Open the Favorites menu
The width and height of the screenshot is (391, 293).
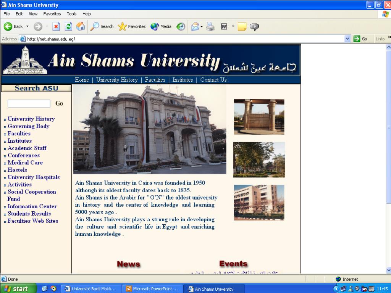tap(52, 14)
